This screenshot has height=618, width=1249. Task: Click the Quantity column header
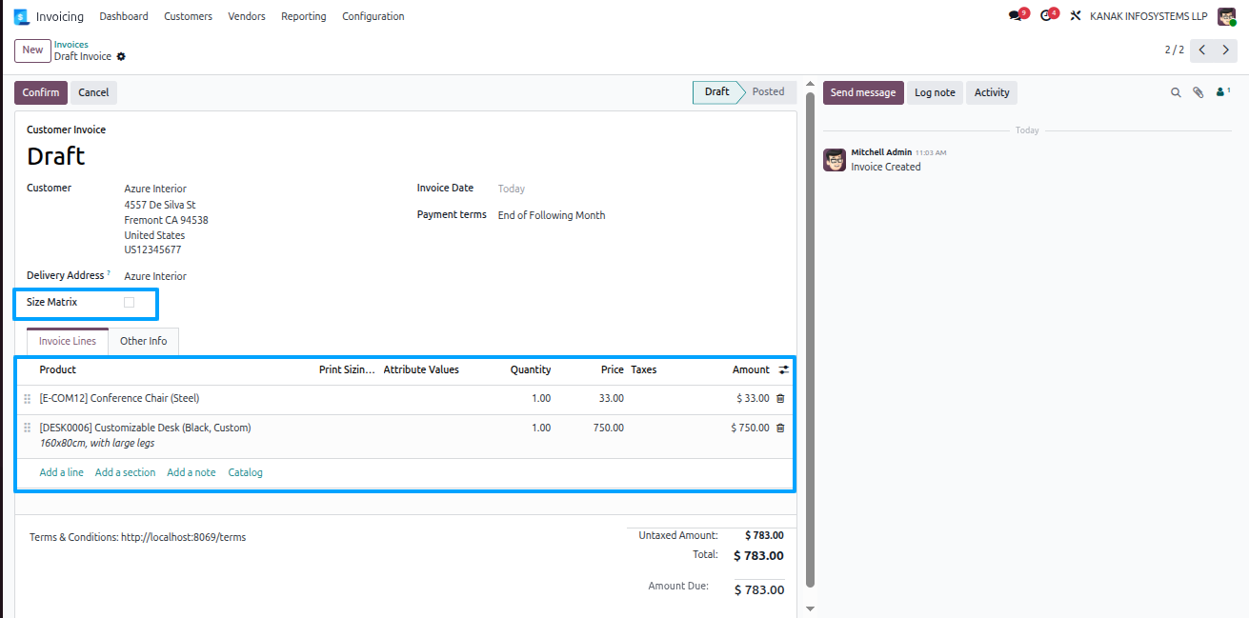530,369
